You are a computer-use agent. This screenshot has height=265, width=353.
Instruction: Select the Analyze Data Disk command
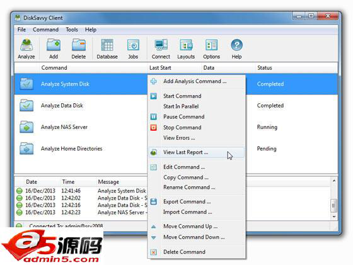coord(62,105)
